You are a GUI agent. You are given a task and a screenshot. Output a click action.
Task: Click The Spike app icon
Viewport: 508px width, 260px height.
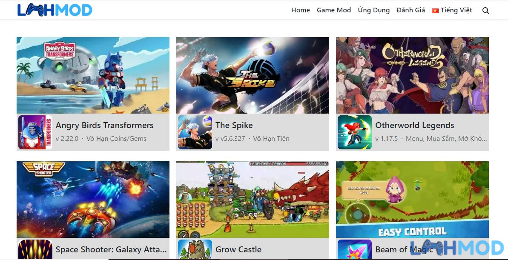click(195, 132)
